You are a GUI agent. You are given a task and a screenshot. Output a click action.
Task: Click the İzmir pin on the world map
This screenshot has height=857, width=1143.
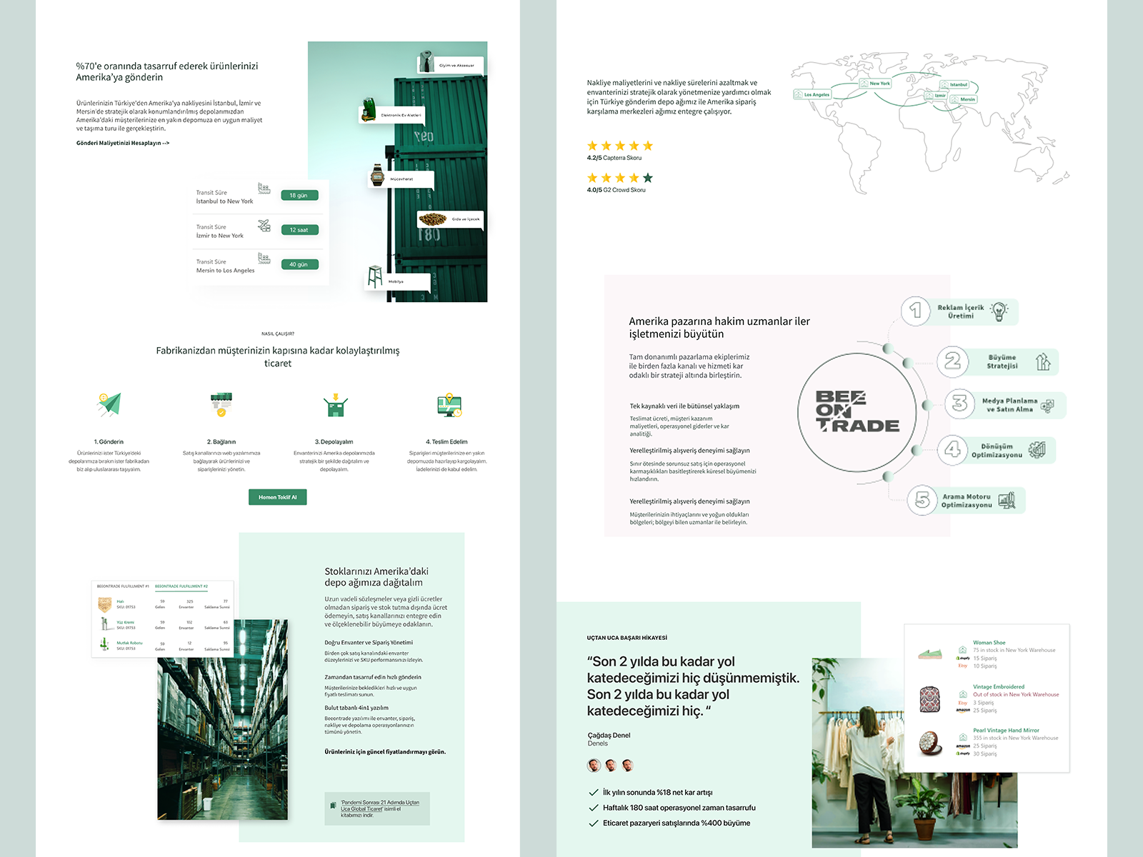(x=935, y=95)
